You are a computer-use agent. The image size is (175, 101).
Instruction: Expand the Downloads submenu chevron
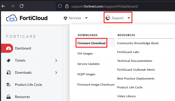tap(56, 73)
